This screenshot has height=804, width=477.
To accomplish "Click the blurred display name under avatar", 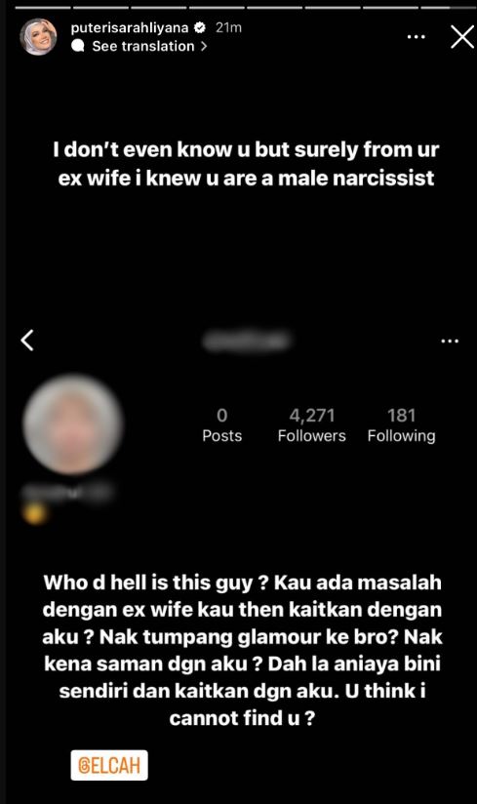I will tap(66, 492).
